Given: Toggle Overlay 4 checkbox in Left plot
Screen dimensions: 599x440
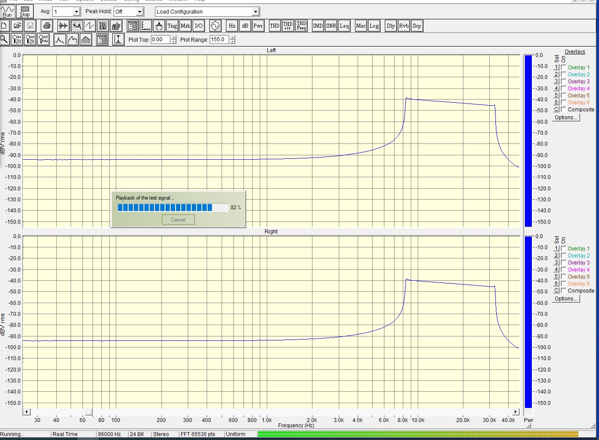Looking at the screenshot, I should click(563, 88).
